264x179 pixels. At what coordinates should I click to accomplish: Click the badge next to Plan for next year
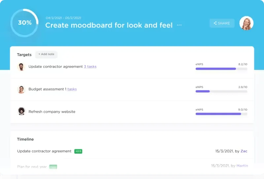pos(53,167)
